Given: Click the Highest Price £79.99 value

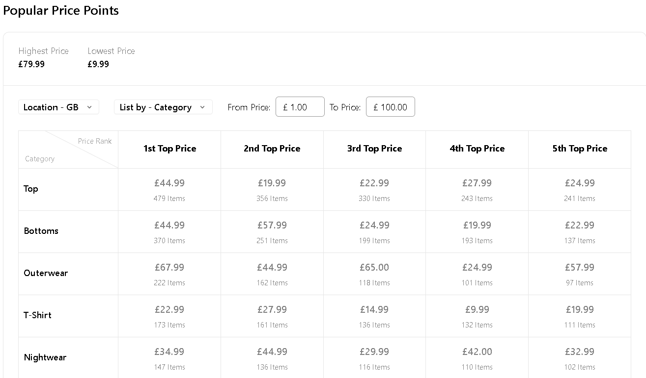Looking at the screenshot, I should (x=31, y=64).
